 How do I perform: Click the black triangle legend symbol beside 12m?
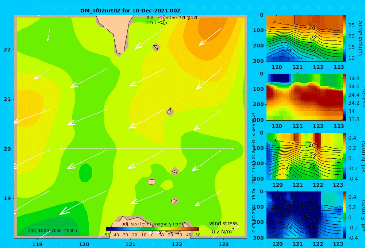tap(161, 23)
